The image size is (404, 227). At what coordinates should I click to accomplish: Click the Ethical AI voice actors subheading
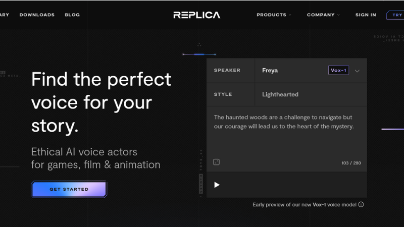click(95, 158)
